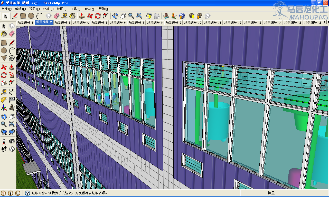The width and height of the screenshot is (329, 197).
Task: Switch to scene tab 场景编号 5
Action: (100, 22)
